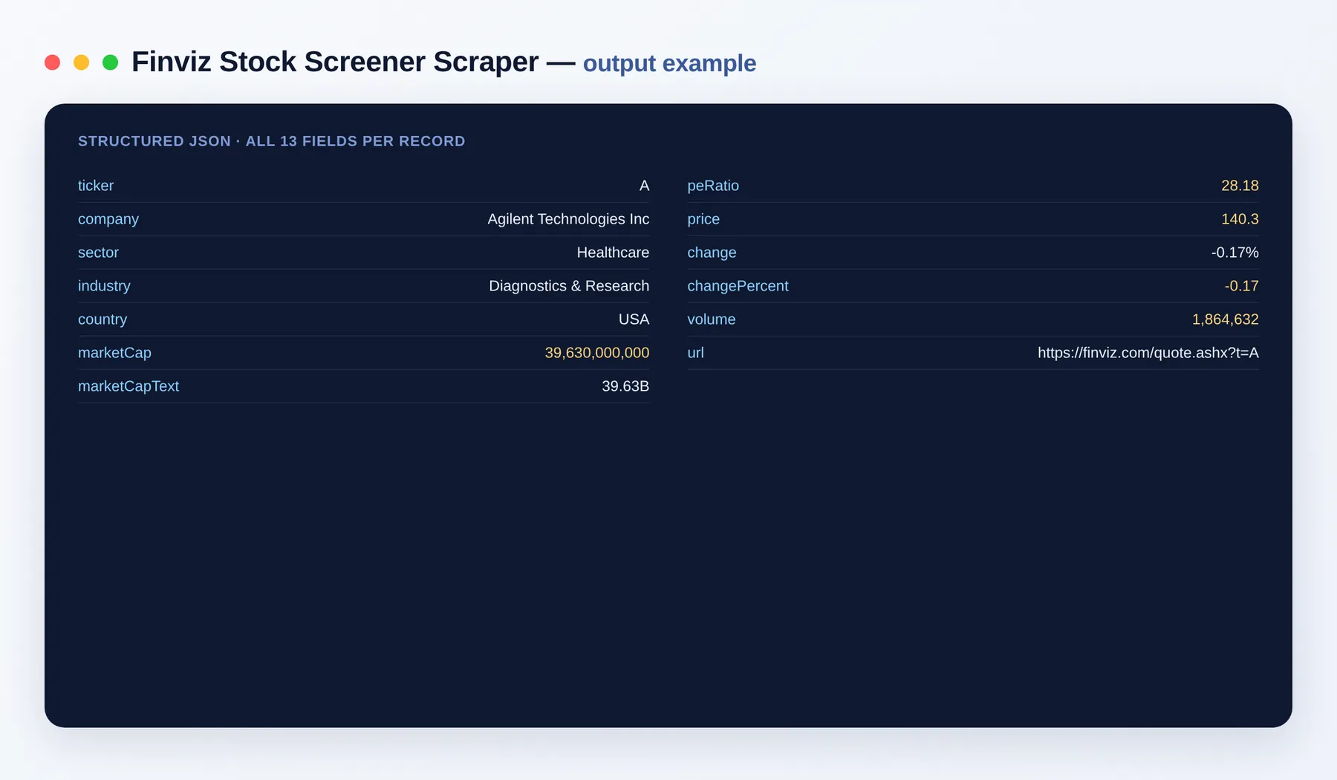Click the value 'Healthcare'
This screenshot has width=1337, height=780.
click(613, 253)
